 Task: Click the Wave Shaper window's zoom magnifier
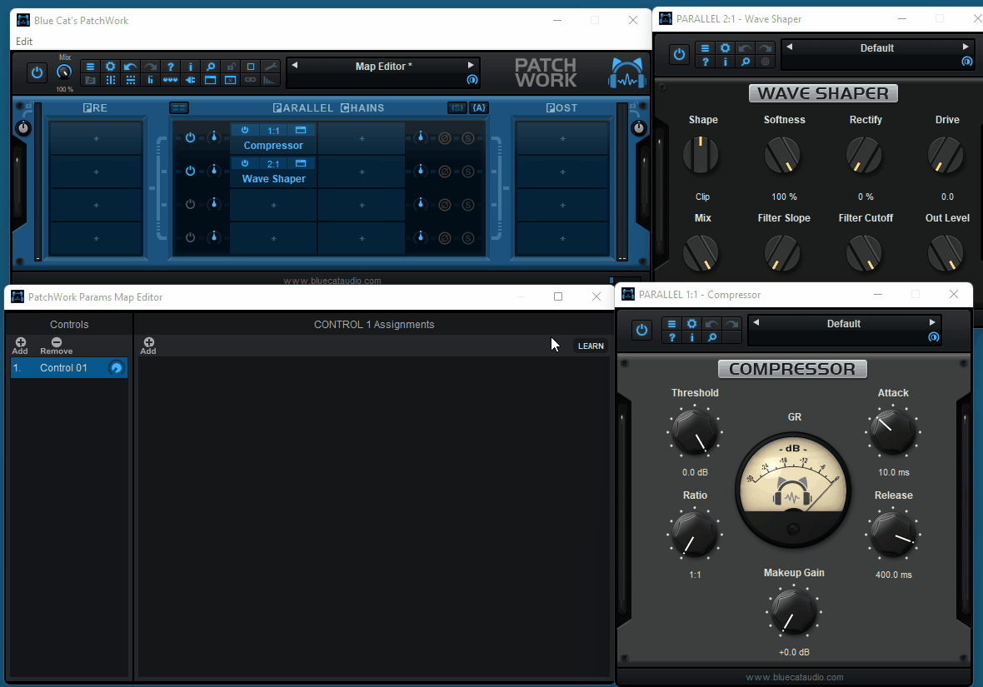point(746,62)
